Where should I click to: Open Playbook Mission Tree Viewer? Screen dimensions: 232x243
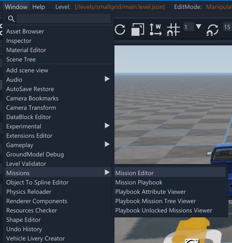click(x=170, y=201)
